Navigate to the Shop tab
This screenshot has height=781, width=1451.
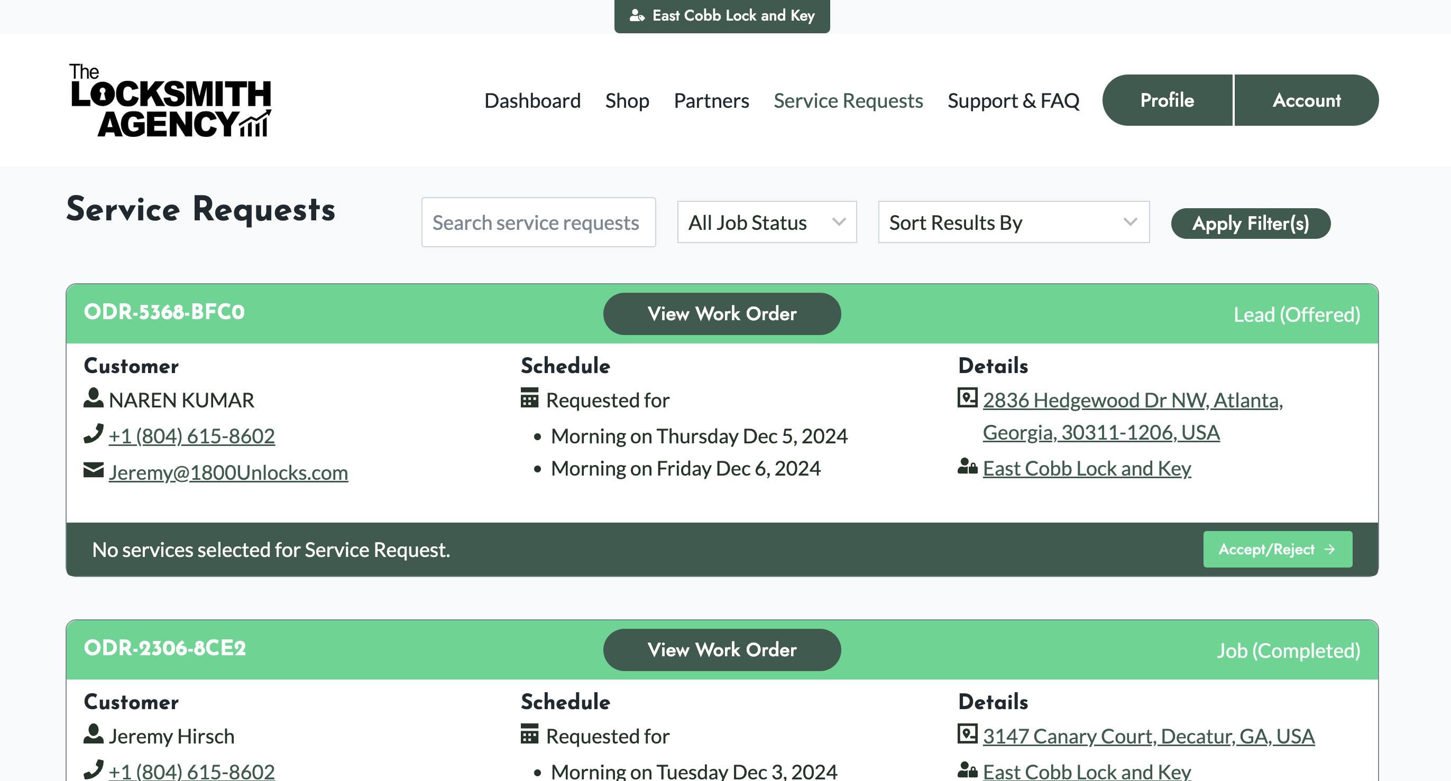coord(627,101)
